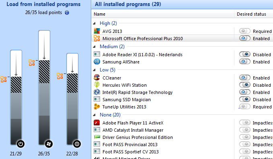Toggle Driver Genius Professional Edition switch
This screenshot has height=159, width=273.
(x=244, y=137)
